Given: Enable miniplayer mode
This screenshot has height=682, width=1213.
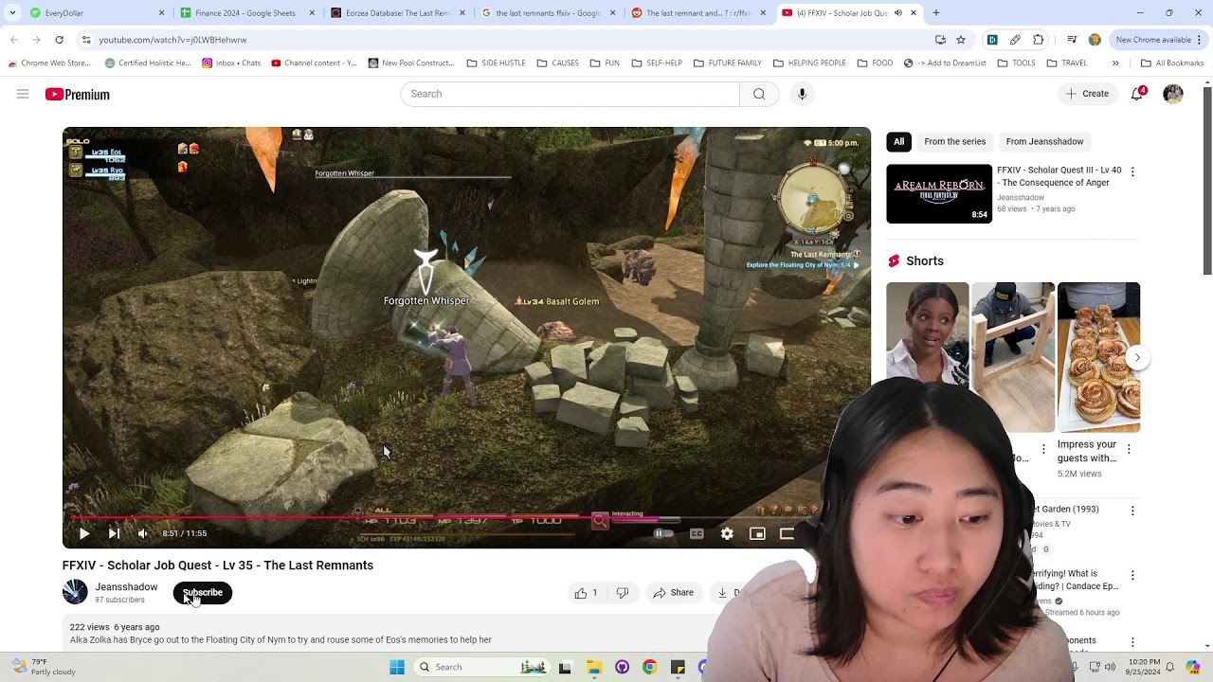Looking at the screenshot, I should 757,533.
